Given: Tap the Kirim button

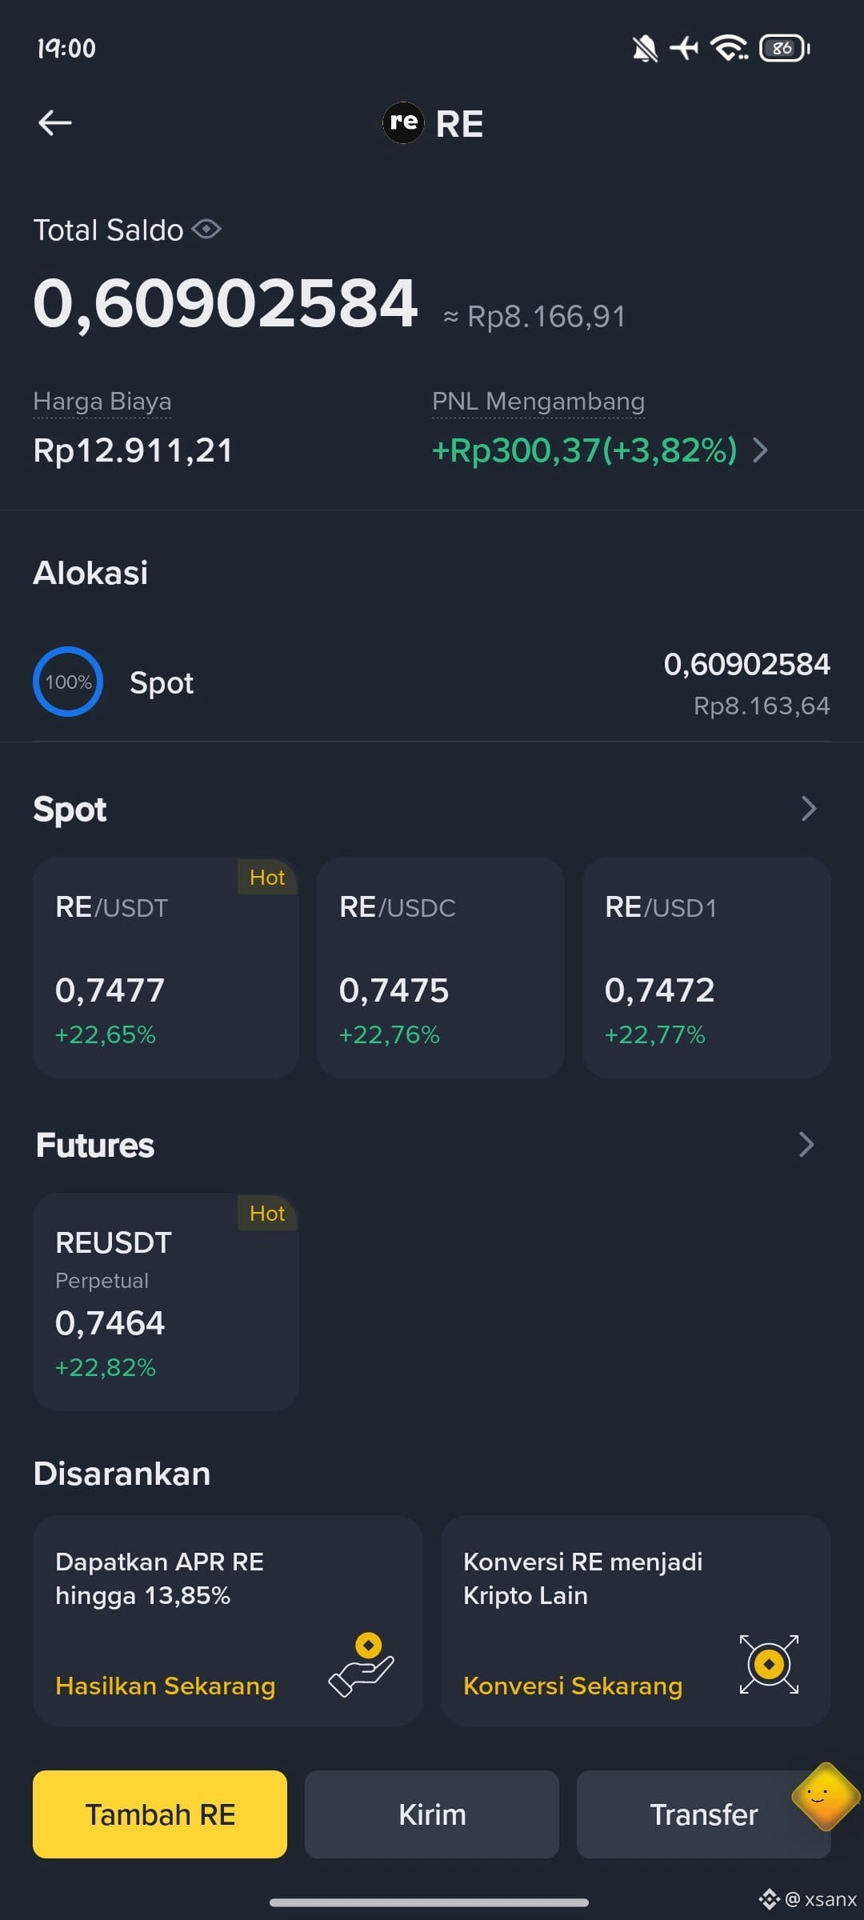Looking at the screenshot, I should coord(432,1814).
